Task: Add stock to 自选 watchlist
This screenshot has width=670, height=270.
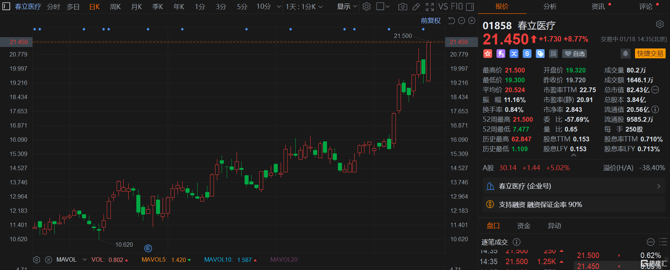Action: 574,54
